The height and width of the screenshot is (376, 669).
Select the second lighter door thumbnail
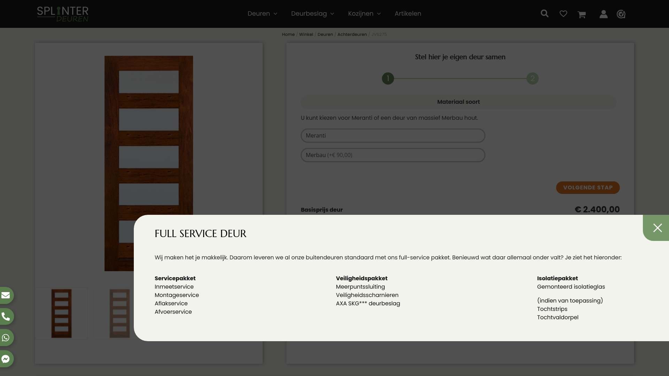click(114, 313)
